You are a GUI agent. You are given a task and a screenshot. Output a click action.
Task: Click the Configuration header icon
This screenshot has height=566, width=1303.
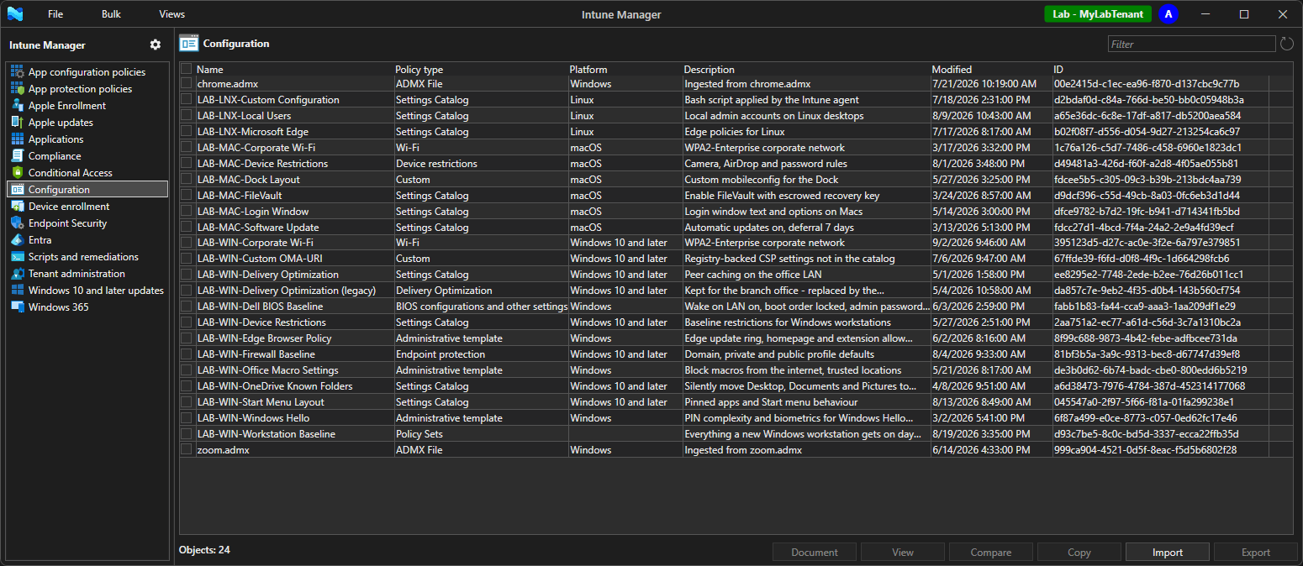pos(189,44)
